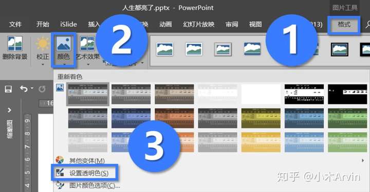Expand the 其他变体 submenu arrow

click(363, 160)
